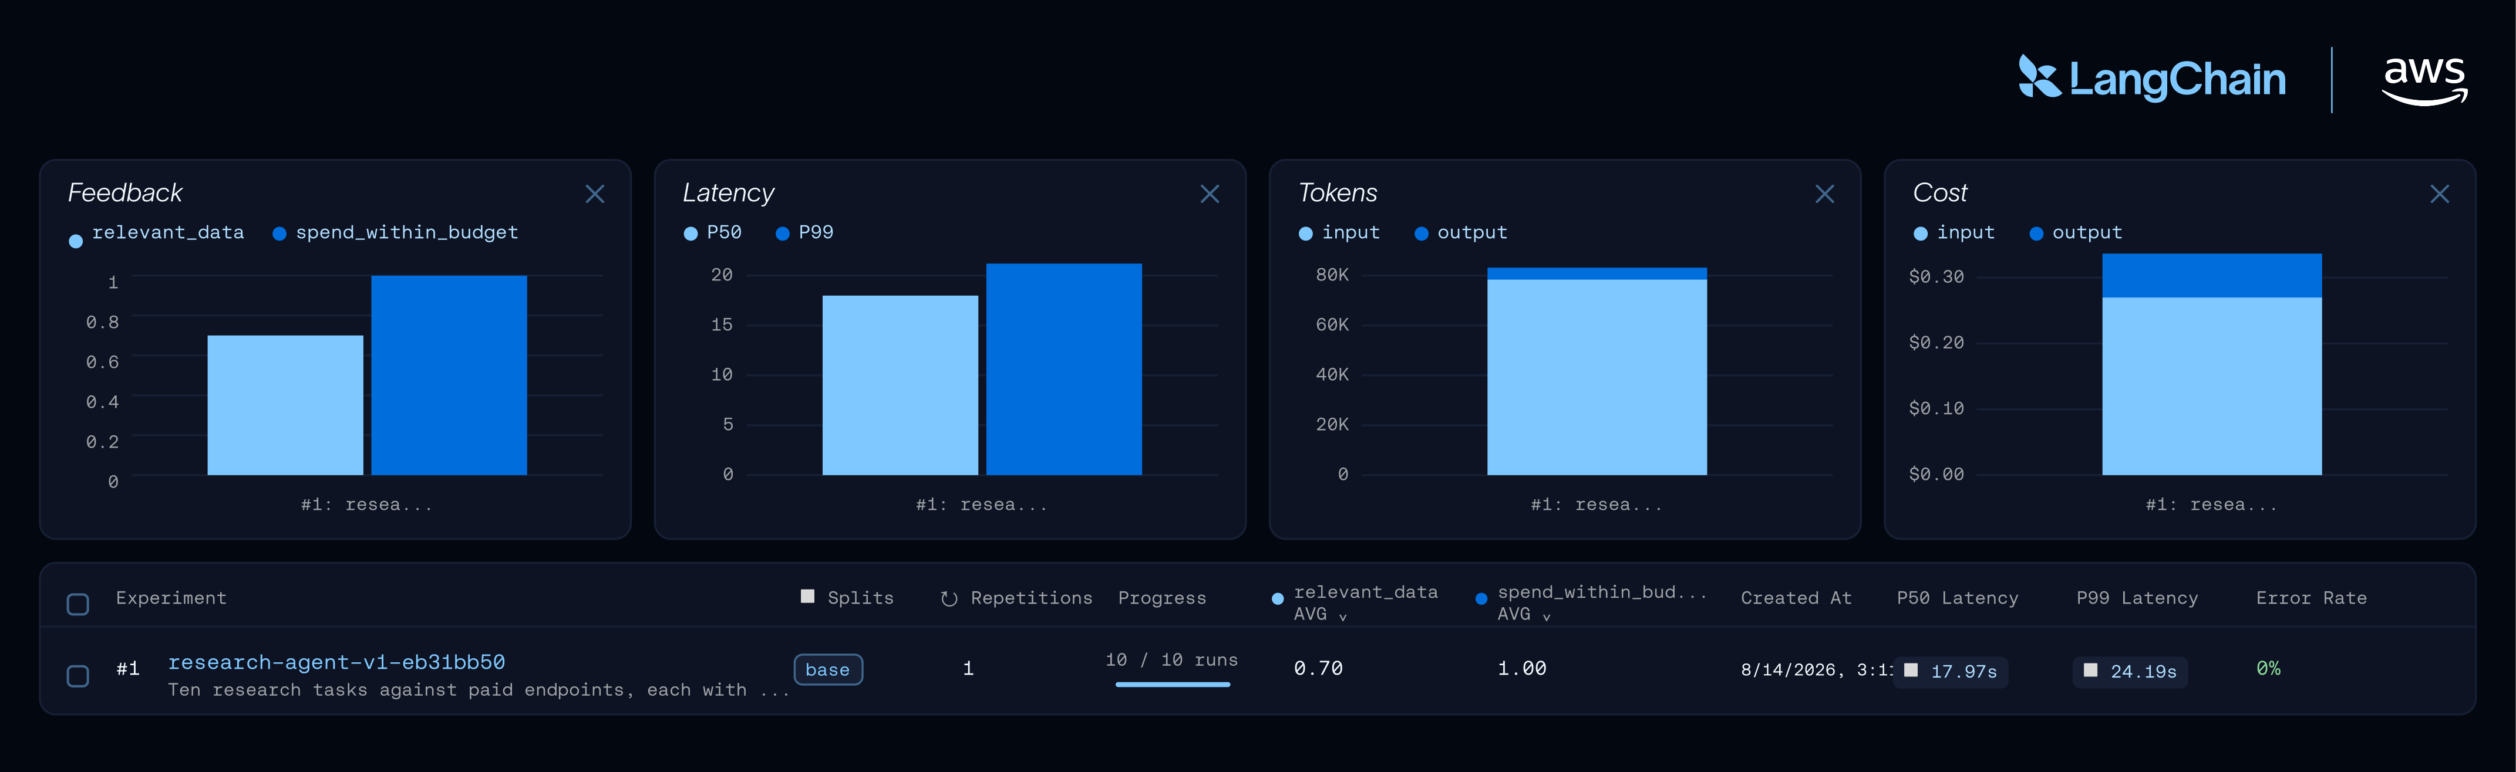Click the repetitions value 1 in row #1

click(968, 669)
